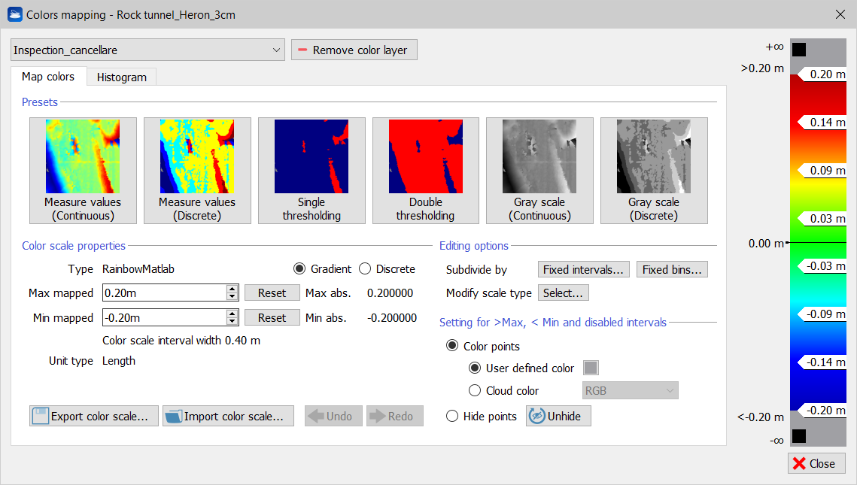Screen dimensions: 857x485
Task: Click Export color scale button
Action: tap(94, 416)
